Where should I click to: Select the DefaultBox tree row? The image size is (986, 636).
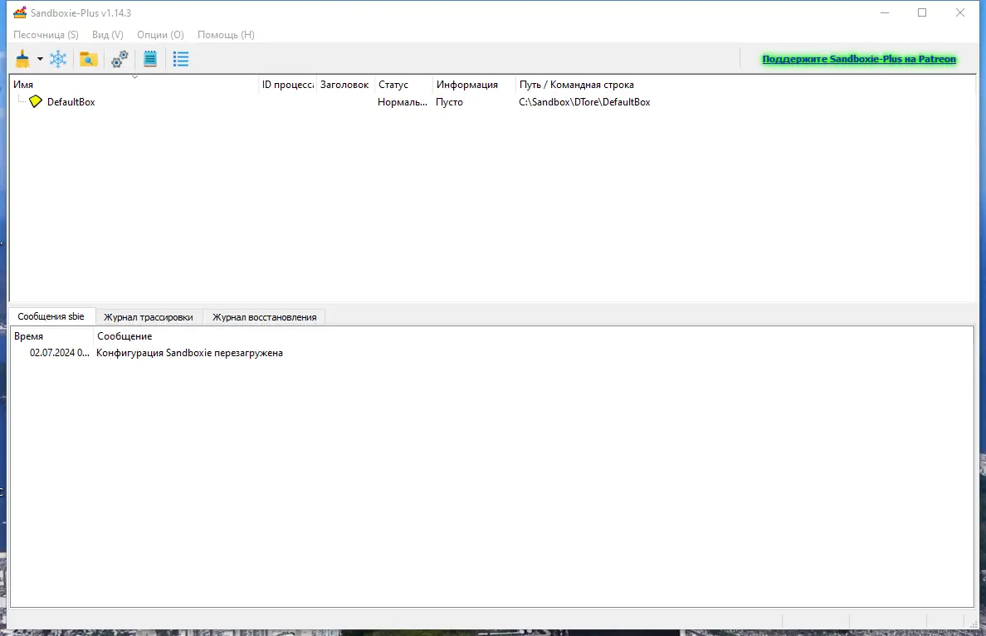pyautogui.click(x=491, y=102)
